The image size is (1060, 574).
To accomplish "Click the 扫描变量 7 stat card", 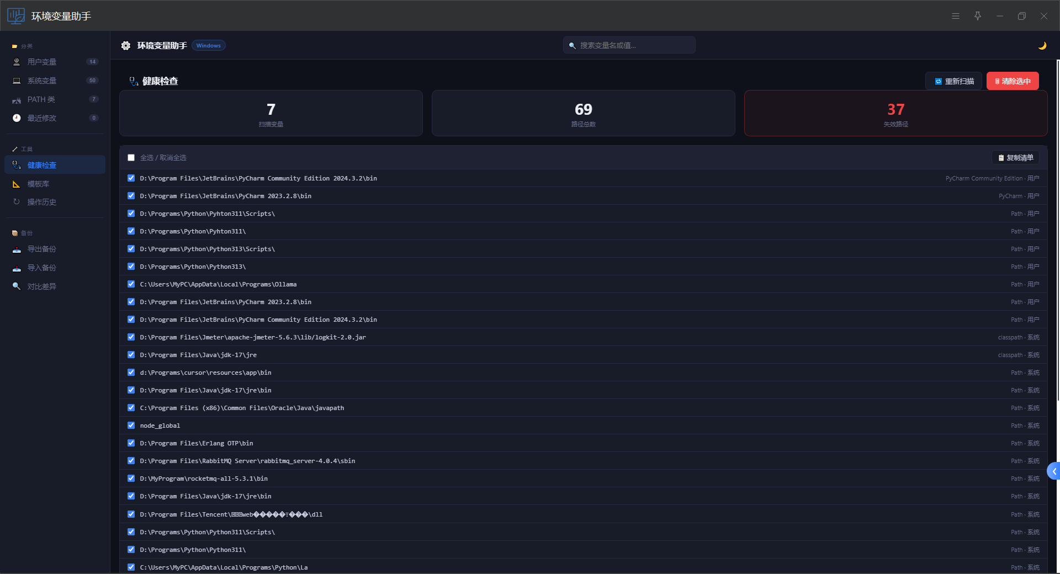I will tap(271, 113).
